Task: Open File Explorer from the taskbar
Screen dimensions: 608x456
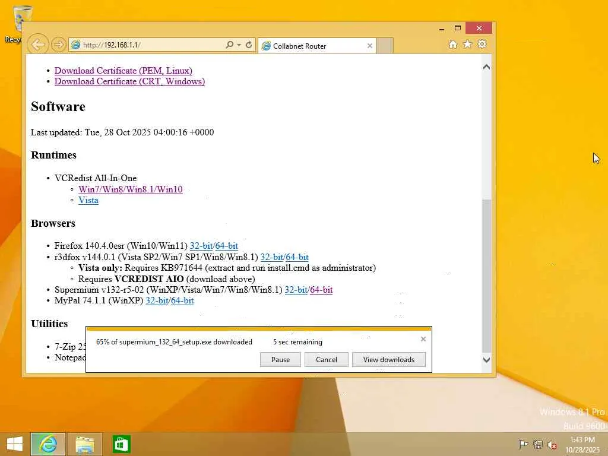Action: point(84,444)
